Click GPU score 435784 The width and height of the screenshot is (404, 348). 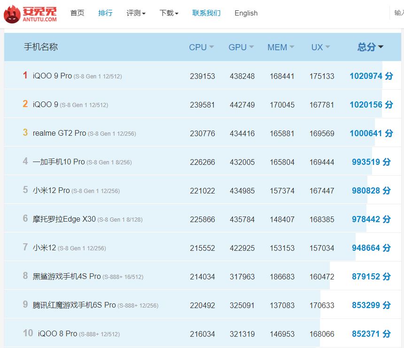[x=242, y=219]
